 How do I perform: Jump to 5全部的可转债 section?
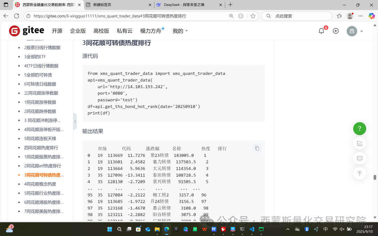point(38,75)
